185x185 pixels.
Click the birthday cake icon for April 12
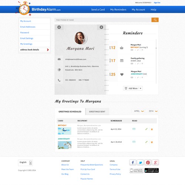(122, 48)
